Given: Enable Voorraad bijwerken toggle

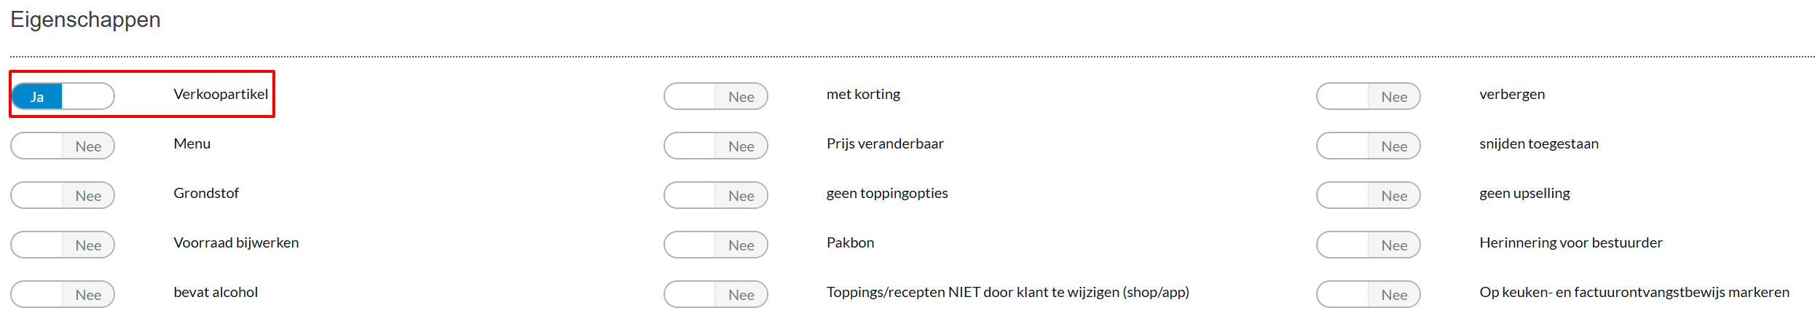Looking at the screenshot, I should [x=63, y=245].
